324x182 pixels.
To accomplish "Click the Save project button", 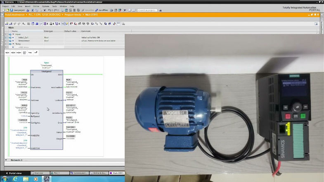I will [17, 10].
